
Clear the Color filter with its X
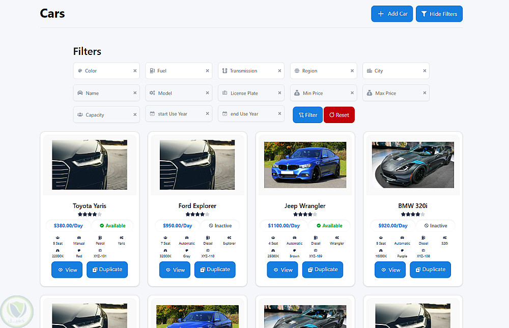tap(135, 71)
